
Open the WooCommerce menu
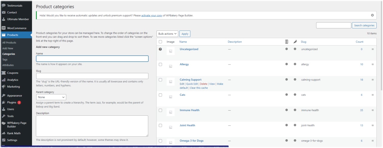pyautogui.click(x=16, y=28)
